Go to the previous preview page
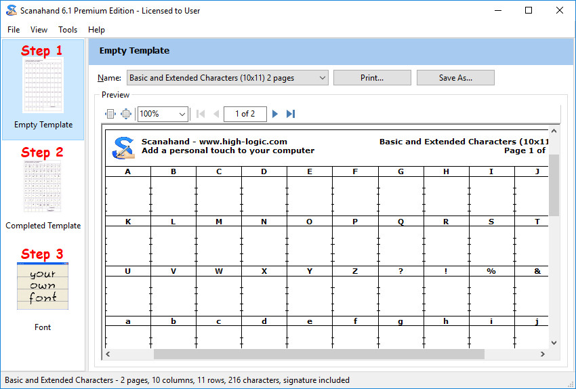 [x=216, y=114]
